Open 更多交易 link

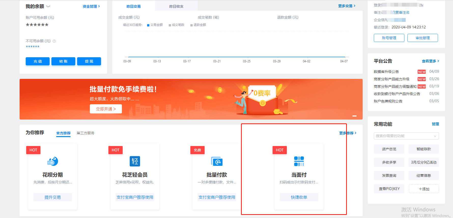[x=347, y=6]
